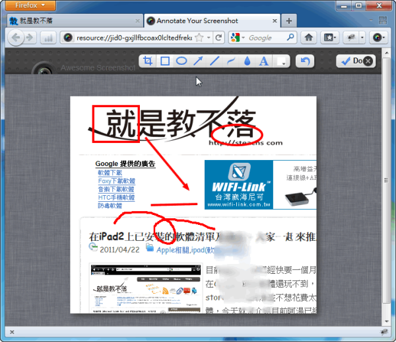The height and width of the screenshot is (342, 396).
Task: Go back to previous page
Action: click(16, 38)
